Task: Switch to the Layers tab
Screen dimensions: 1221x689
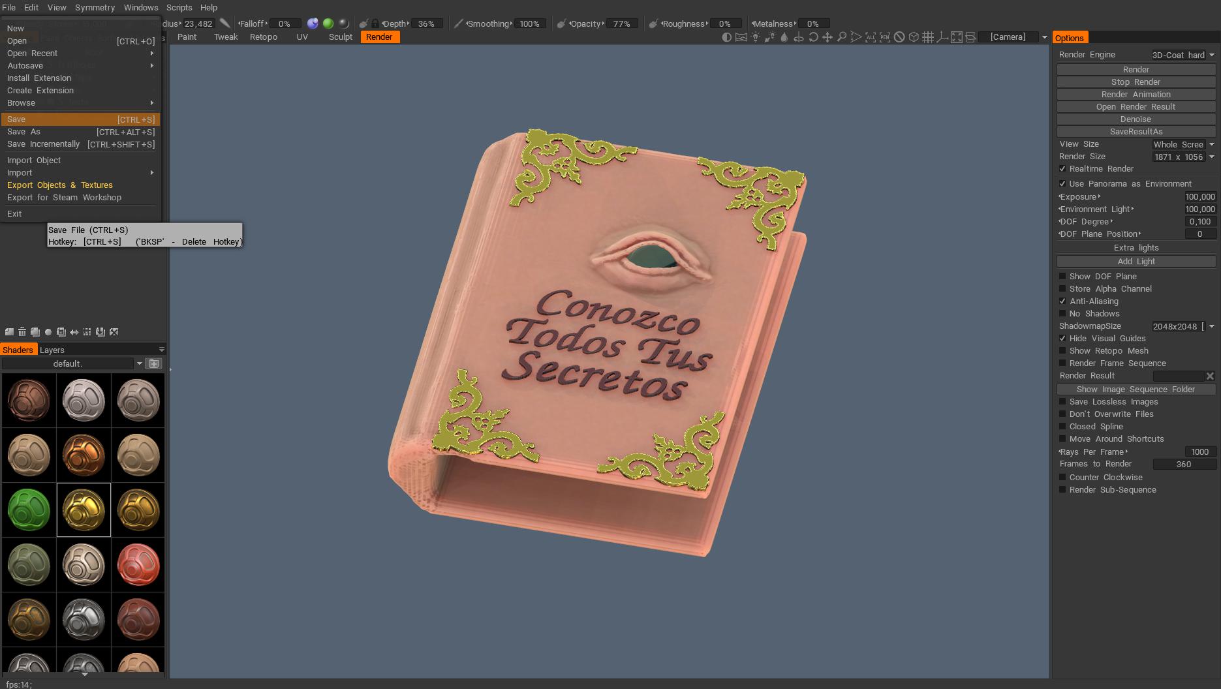Action: pyautogui.click(x=52, y=350)
